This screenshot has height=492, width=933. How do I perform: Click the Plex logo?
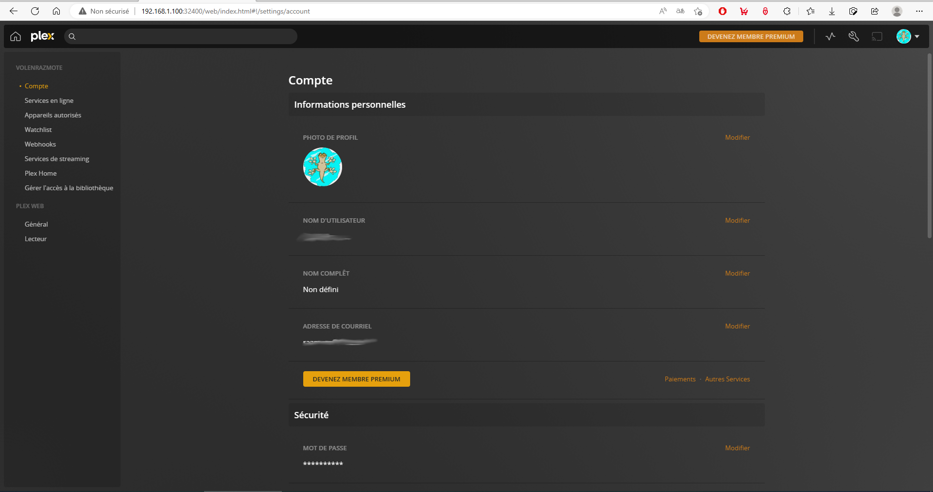[x=42, y=36]
